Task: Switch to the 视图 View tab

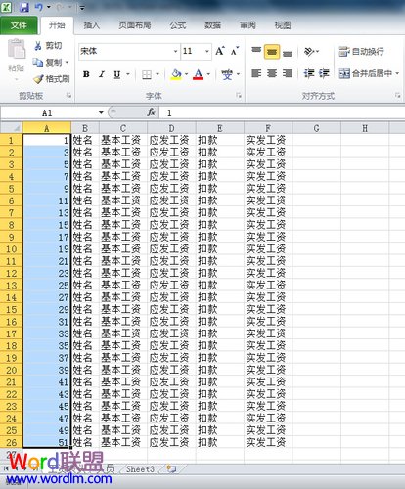Action: pyautogui.click(x=283, y=25)
